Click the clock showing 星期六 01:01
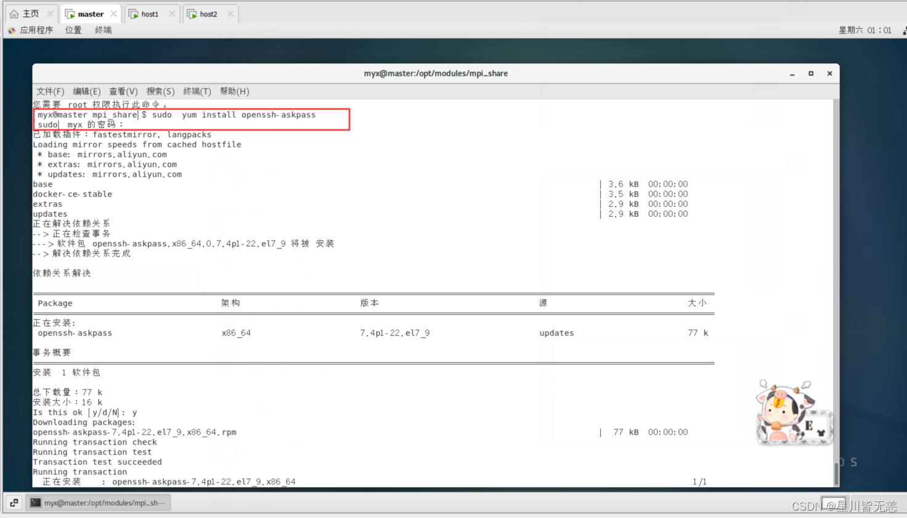 coord(865,30)
